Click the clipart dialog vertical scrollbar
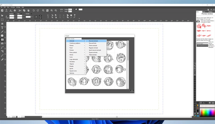This screenshot has width=215, height=124. click(128, 65)
